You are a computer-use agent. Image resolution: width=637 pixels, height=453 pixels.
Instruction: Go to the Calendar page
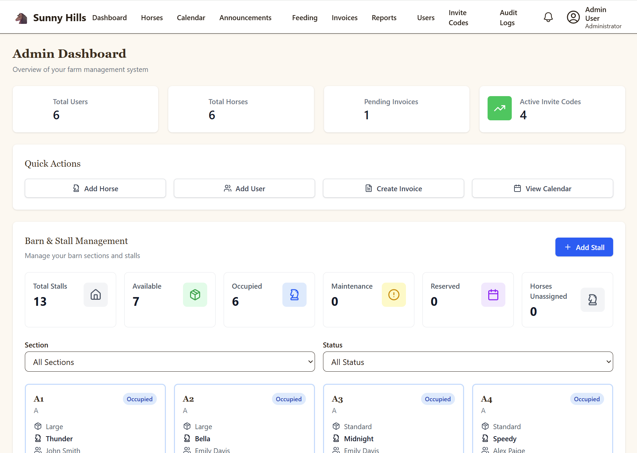pyautogui.click(x=191, y=18)
